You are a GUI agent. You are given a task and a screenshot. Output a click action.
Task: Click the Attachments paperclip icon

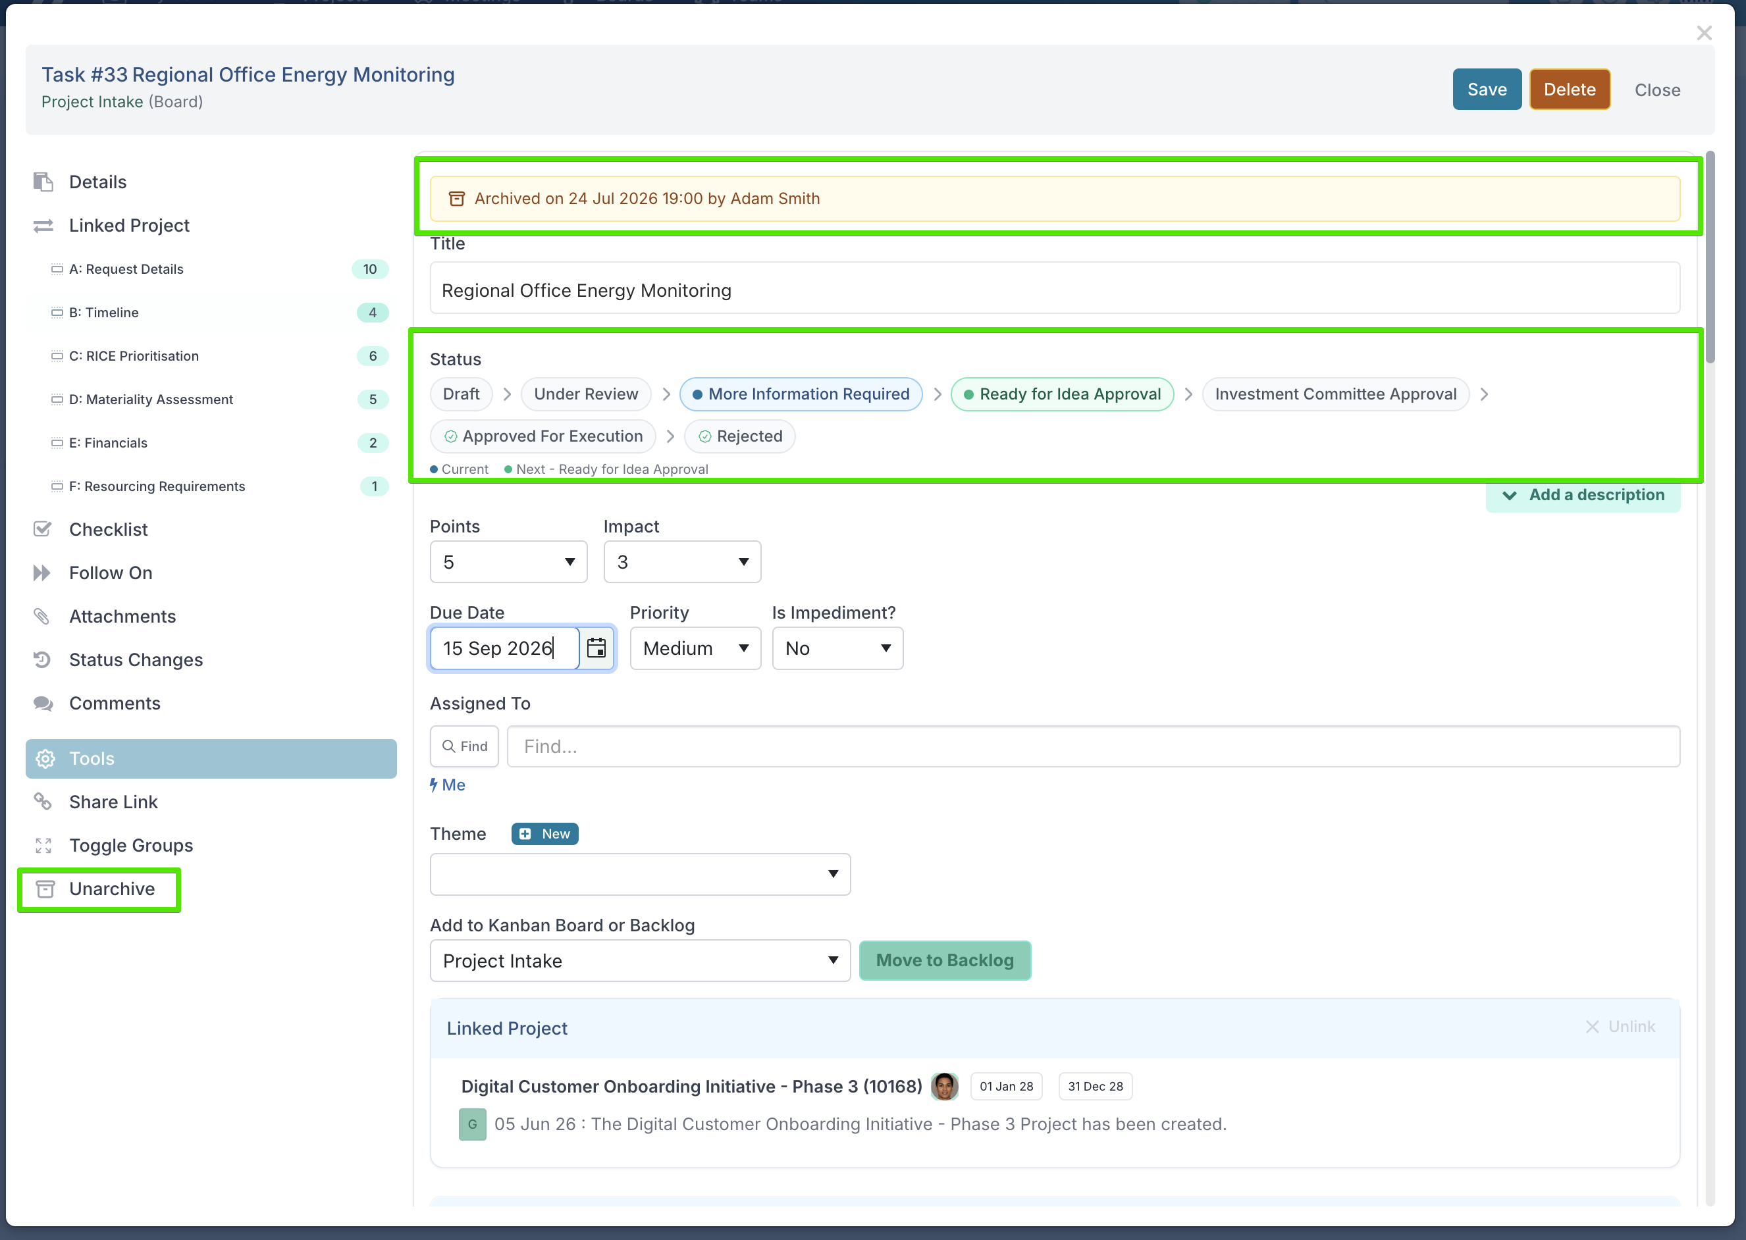pyautogui.click(x=42, y=616)
